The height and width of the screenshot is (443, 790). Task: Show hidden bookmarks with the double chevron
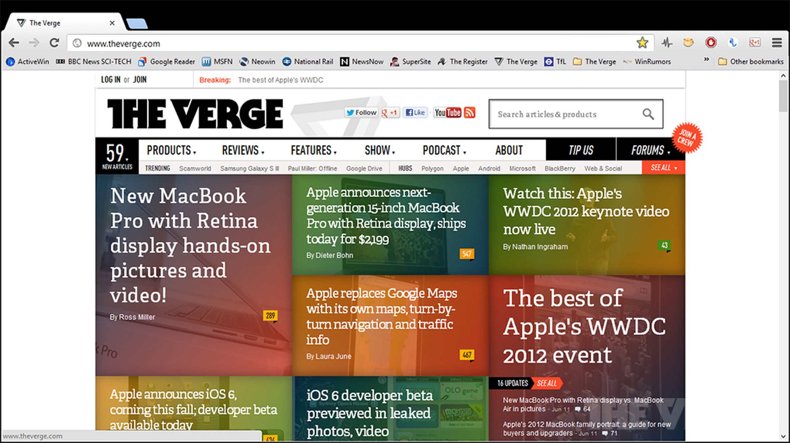706,60
